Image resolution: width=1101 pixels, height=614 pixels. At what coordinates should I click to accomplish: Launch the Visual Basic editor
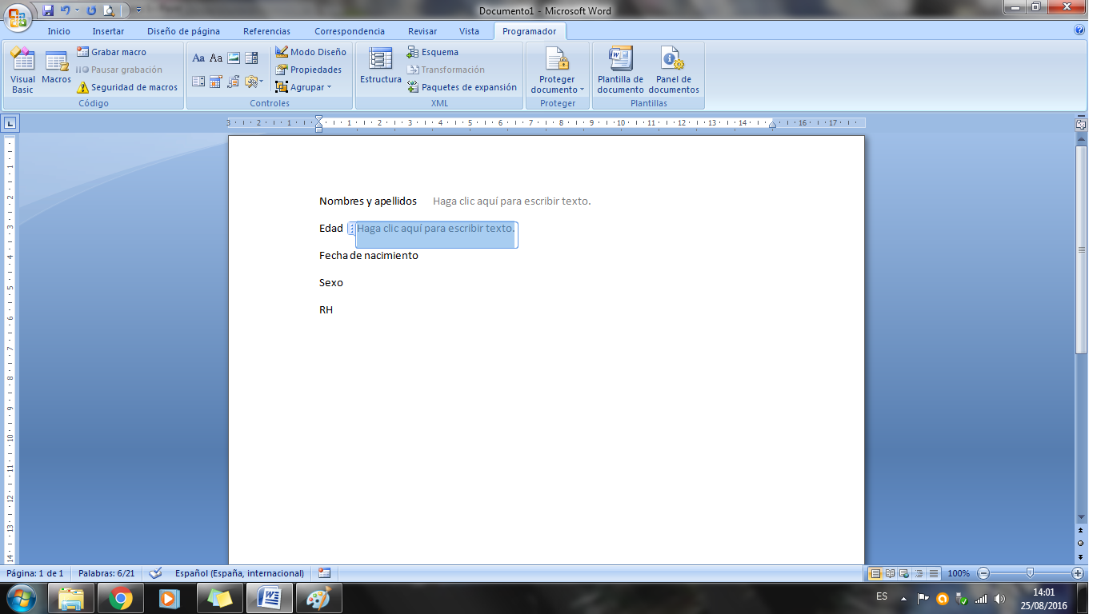22,70
